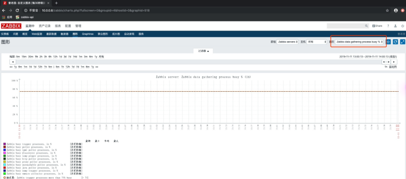Open the user profile icon in Zabbix header
406x179 pixels.
(x=395, y=26)
